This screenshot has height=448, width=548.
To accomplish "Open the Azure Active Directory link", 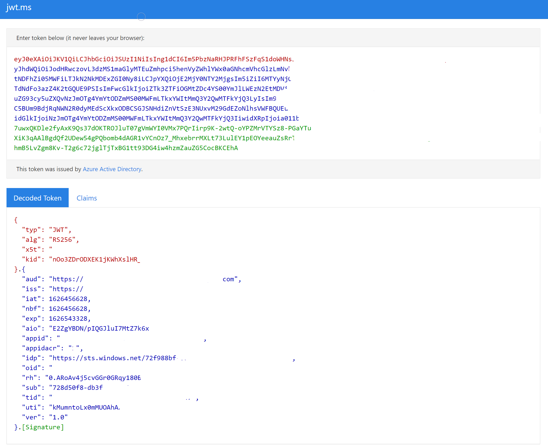I will click(x=112, y=169).
